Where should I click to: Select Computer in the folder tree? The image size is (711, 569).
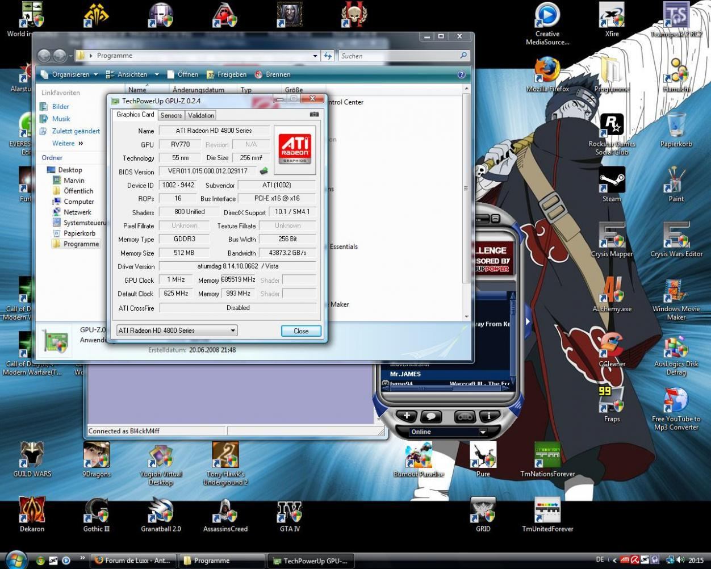click(x=74, y=202)
